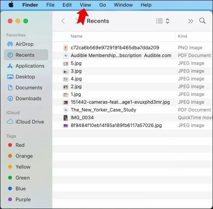Click the yellow minimize window button

(18, 21)
